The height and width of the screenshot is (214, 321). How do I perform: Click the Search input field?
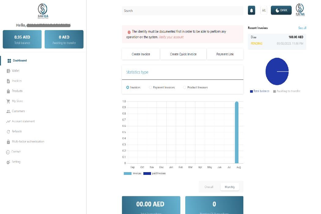pos(182,11)
